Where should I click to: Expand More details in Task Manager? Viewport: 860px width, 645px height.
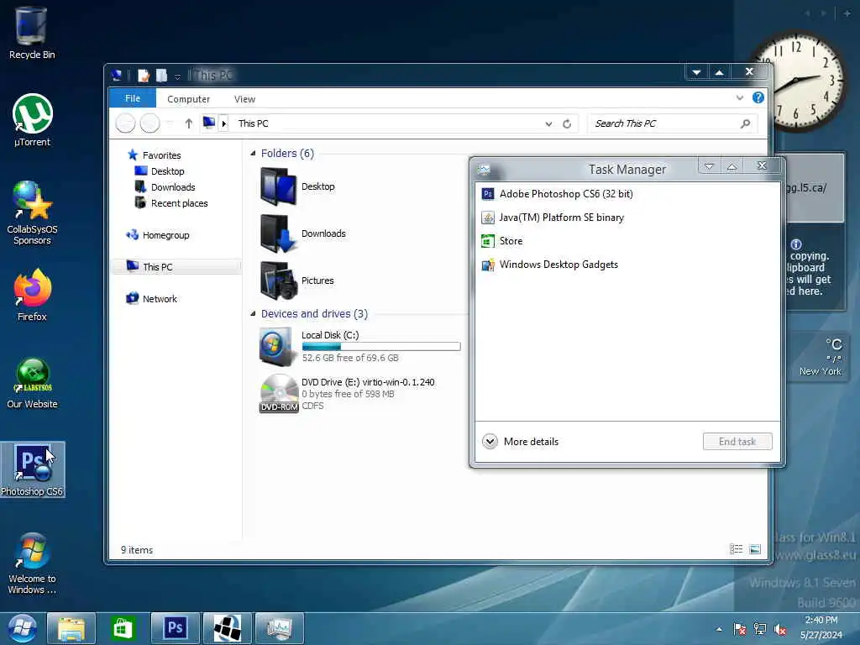[x=520, y=442]
